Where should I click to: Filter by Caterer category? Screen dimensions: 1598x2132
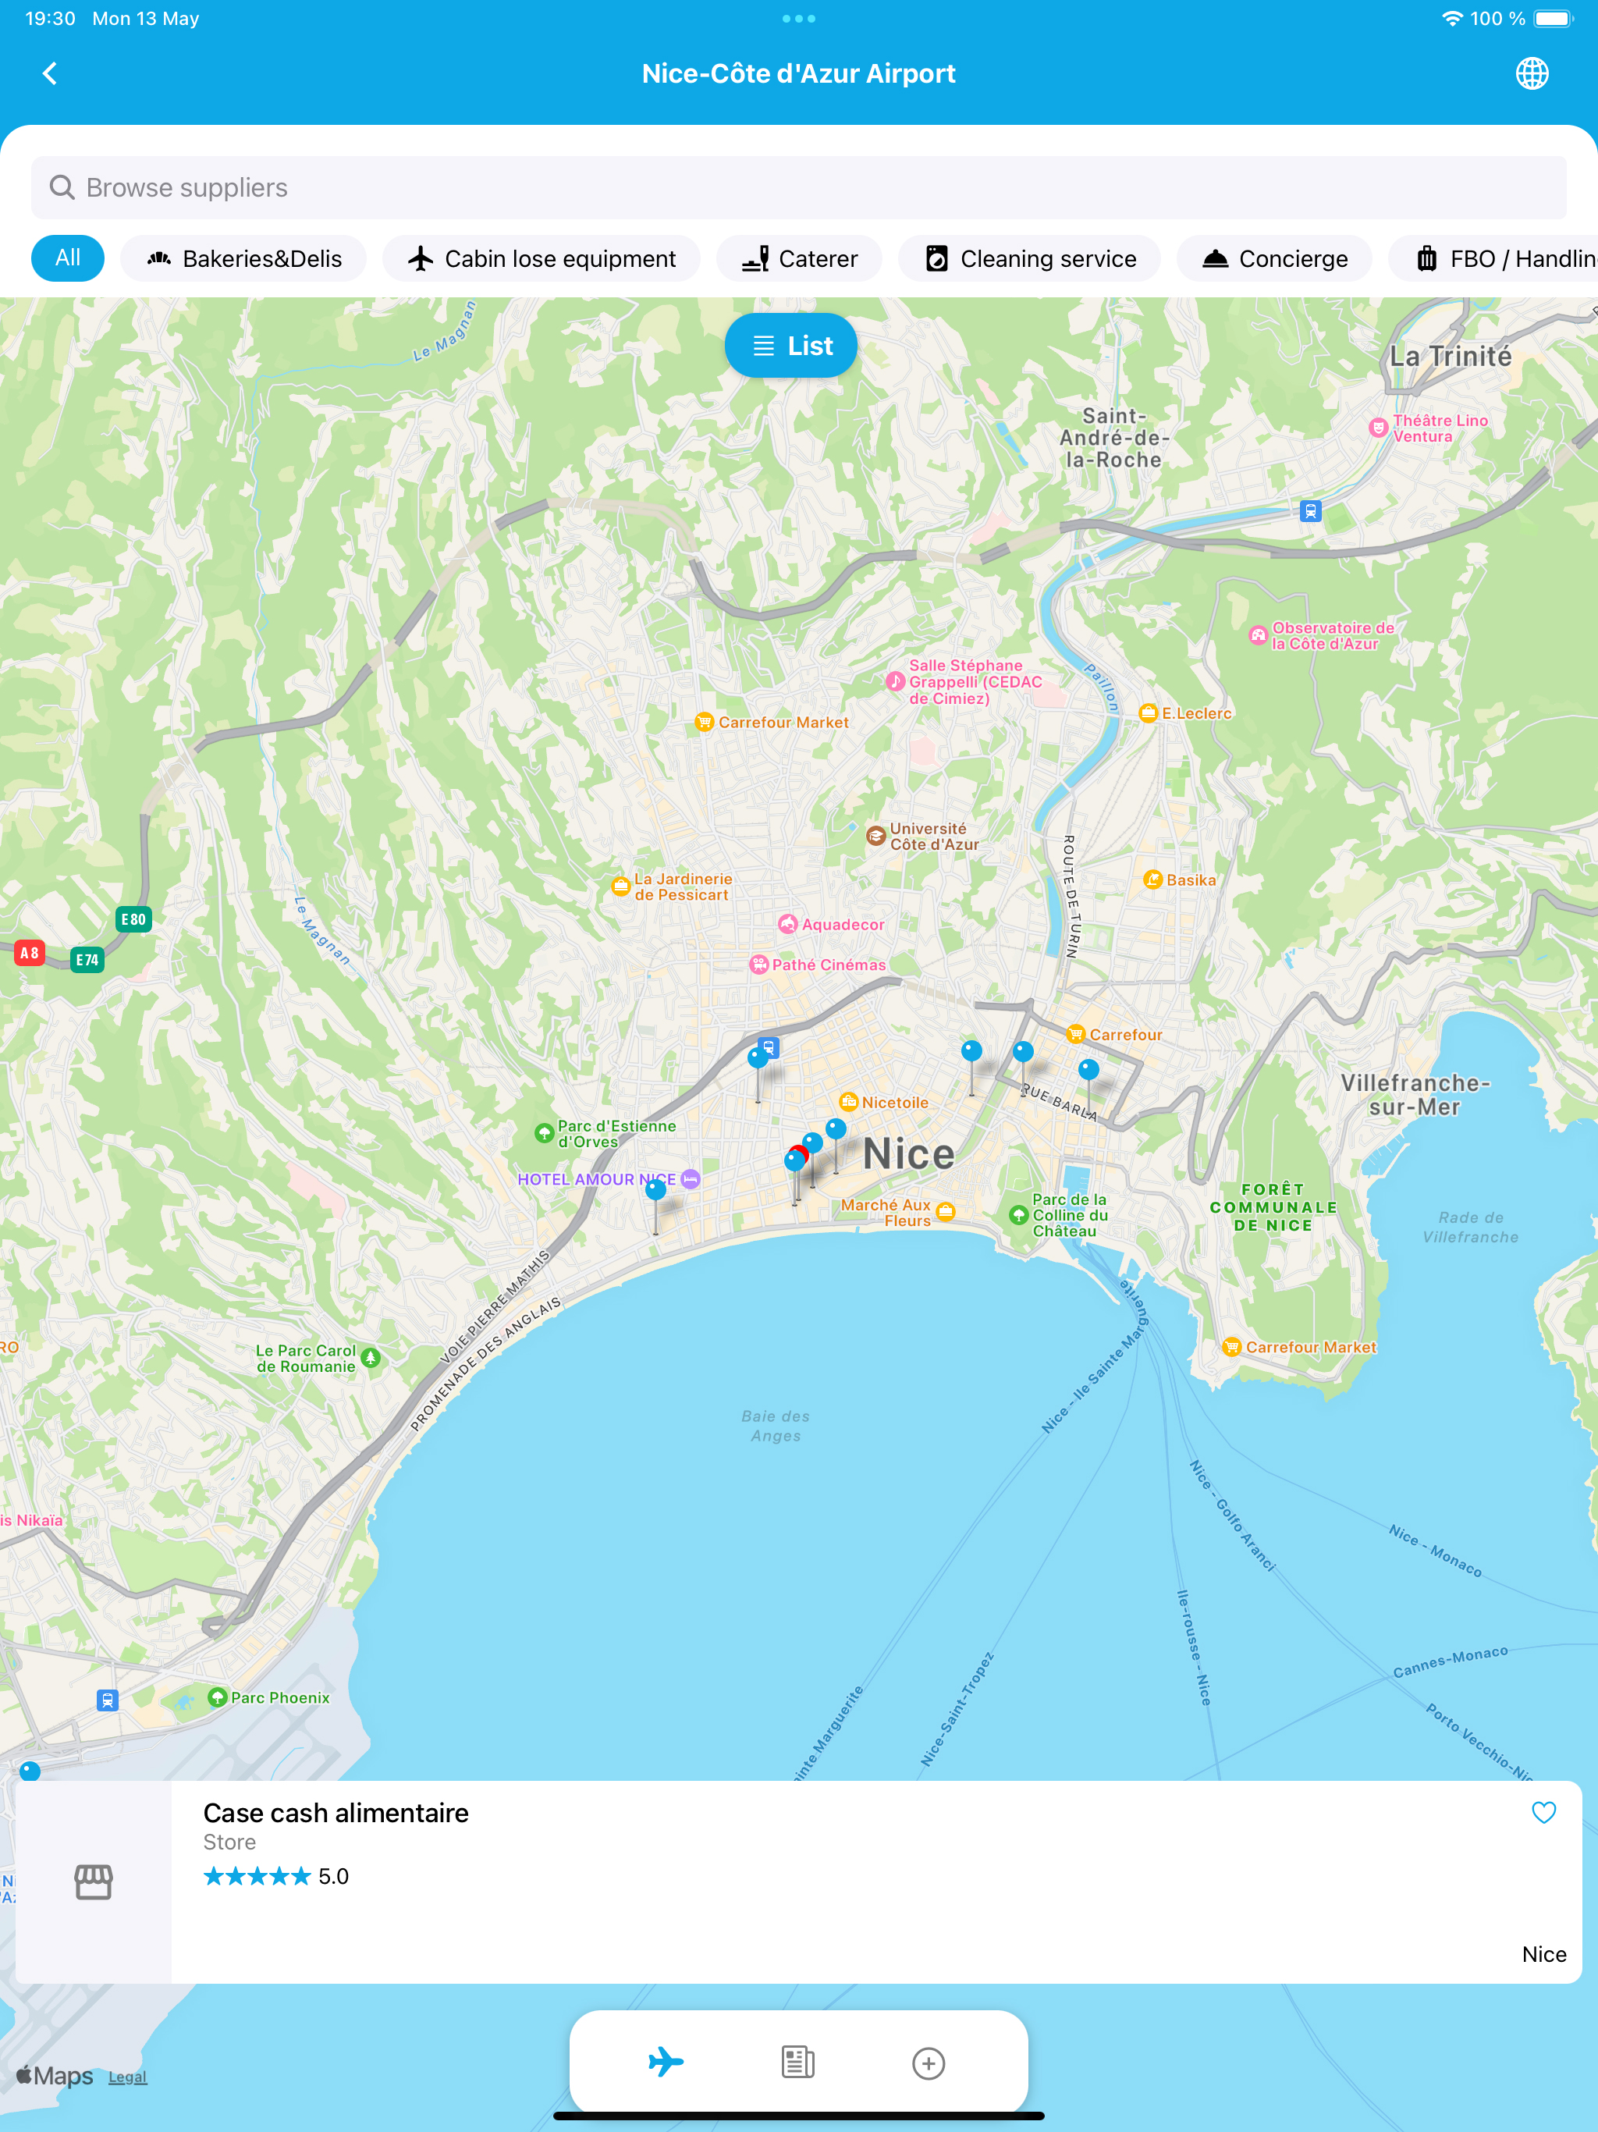click(x=798, y=258)
